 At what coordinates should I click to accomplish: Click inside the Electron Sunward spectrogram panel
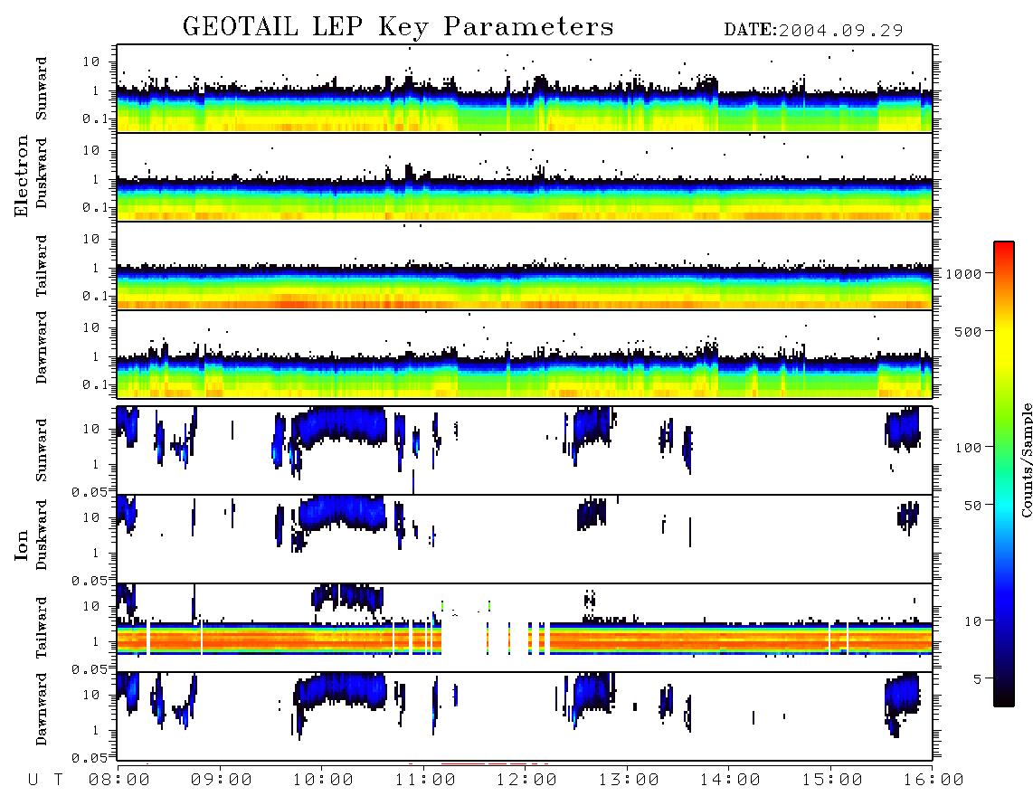click(x=525, y=89)
